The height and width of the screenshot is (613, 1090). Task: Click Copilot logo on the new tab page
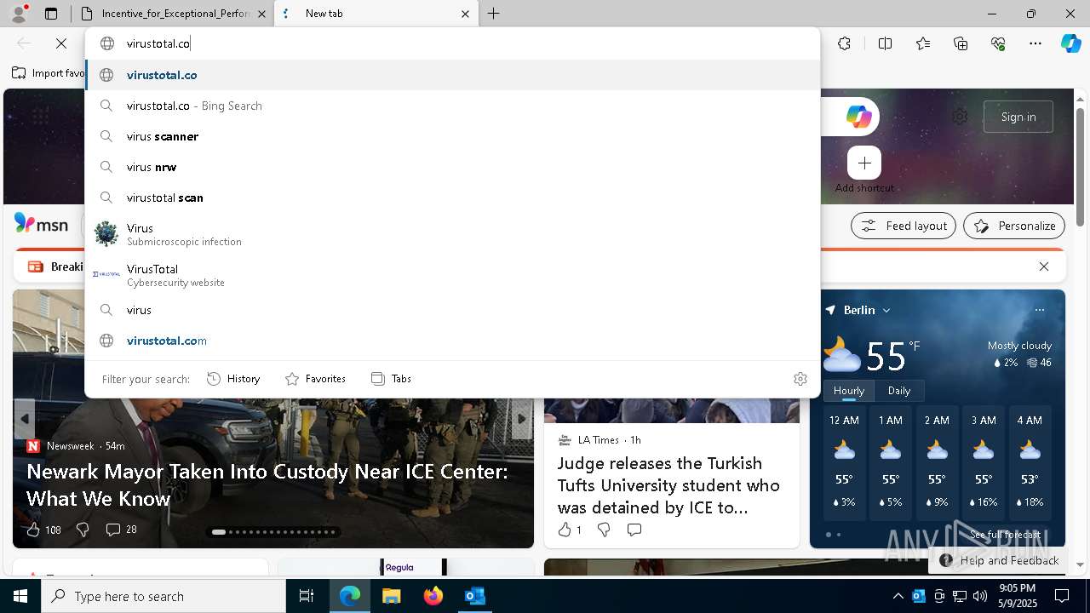pos(858,117)
